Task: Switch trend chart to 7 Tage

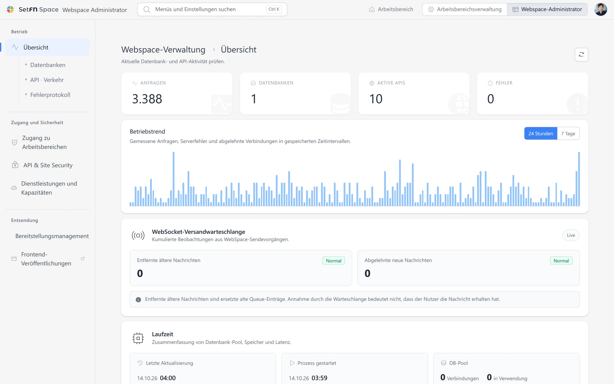Action: [568, 133]
